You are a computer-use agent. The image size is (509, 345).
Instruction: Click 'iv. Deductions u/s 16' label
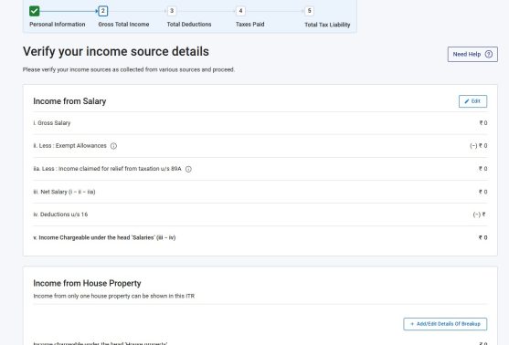[60, 214]
